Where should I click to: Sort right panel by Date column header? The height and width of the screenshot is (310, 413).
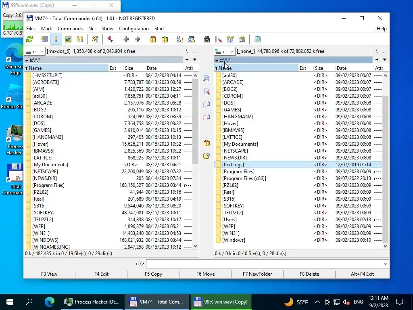(355, 68)
